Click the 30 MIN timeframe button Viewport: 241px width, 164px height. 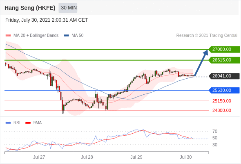coord(68,8)
